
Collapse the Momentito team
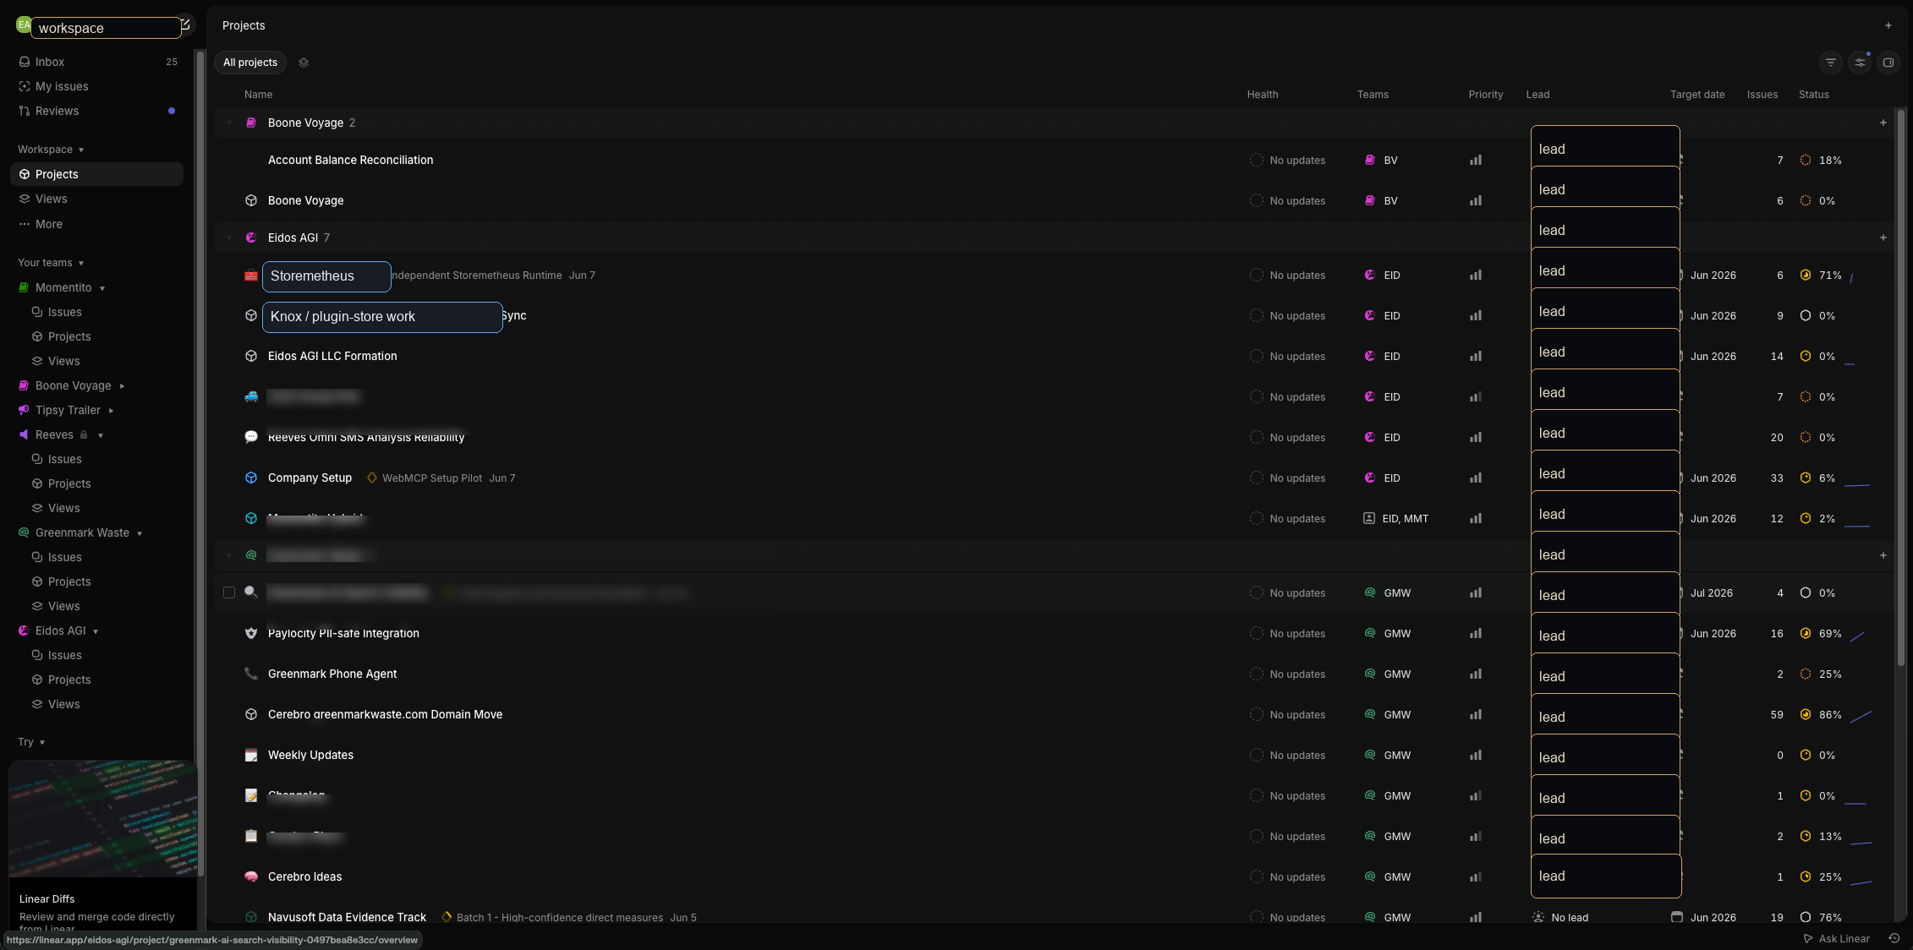[102, 288]
